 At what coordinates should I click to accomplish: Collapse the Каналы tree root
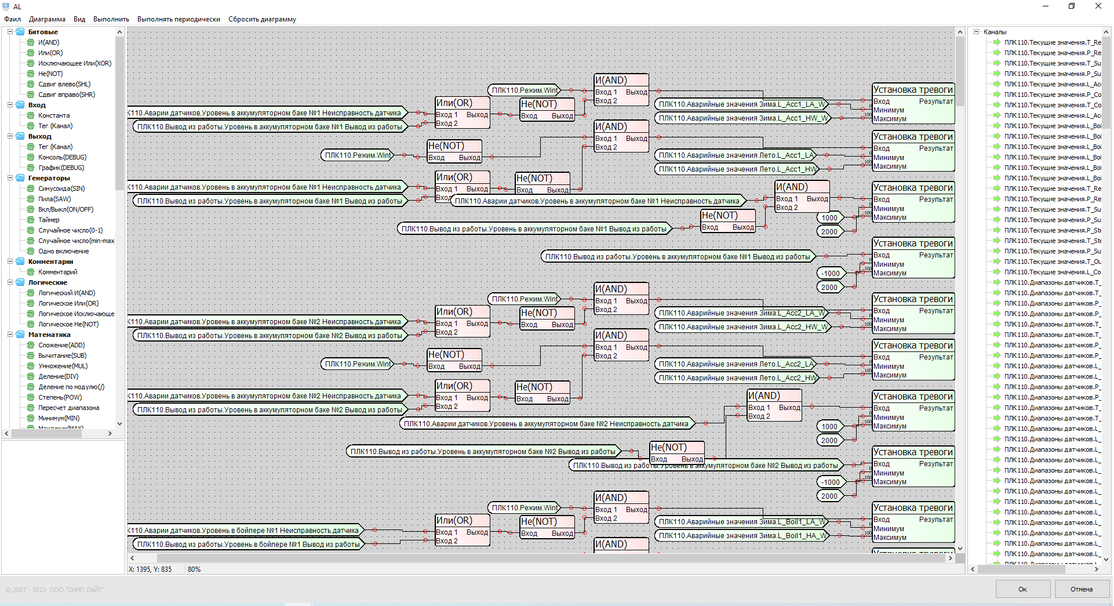(x=977, y=32)
